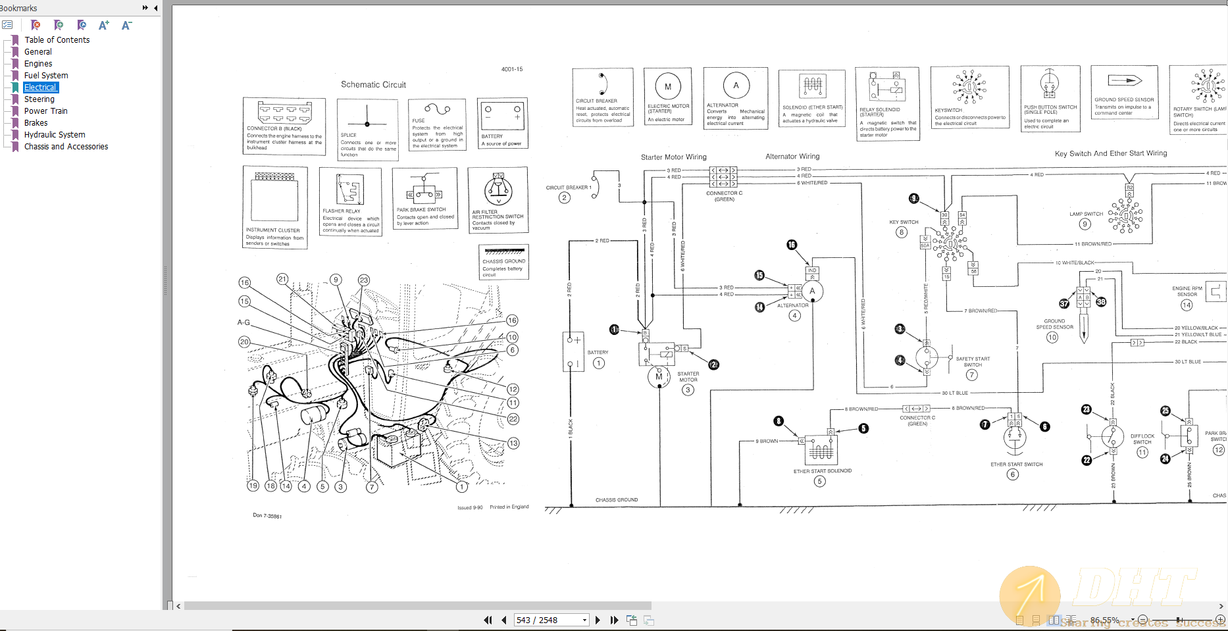1228x631 pixels.
Task: Open the page number dropdown
Action: pyautogui.click(x=583, y=619)
